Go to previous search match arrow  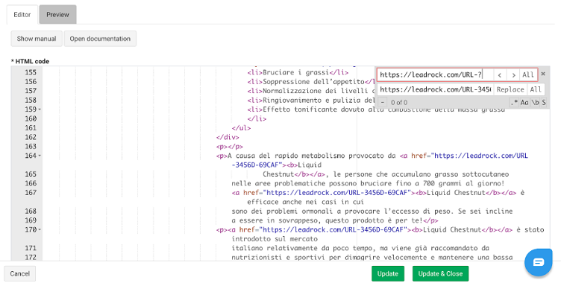pyautogui.click(x=500, y=74)
